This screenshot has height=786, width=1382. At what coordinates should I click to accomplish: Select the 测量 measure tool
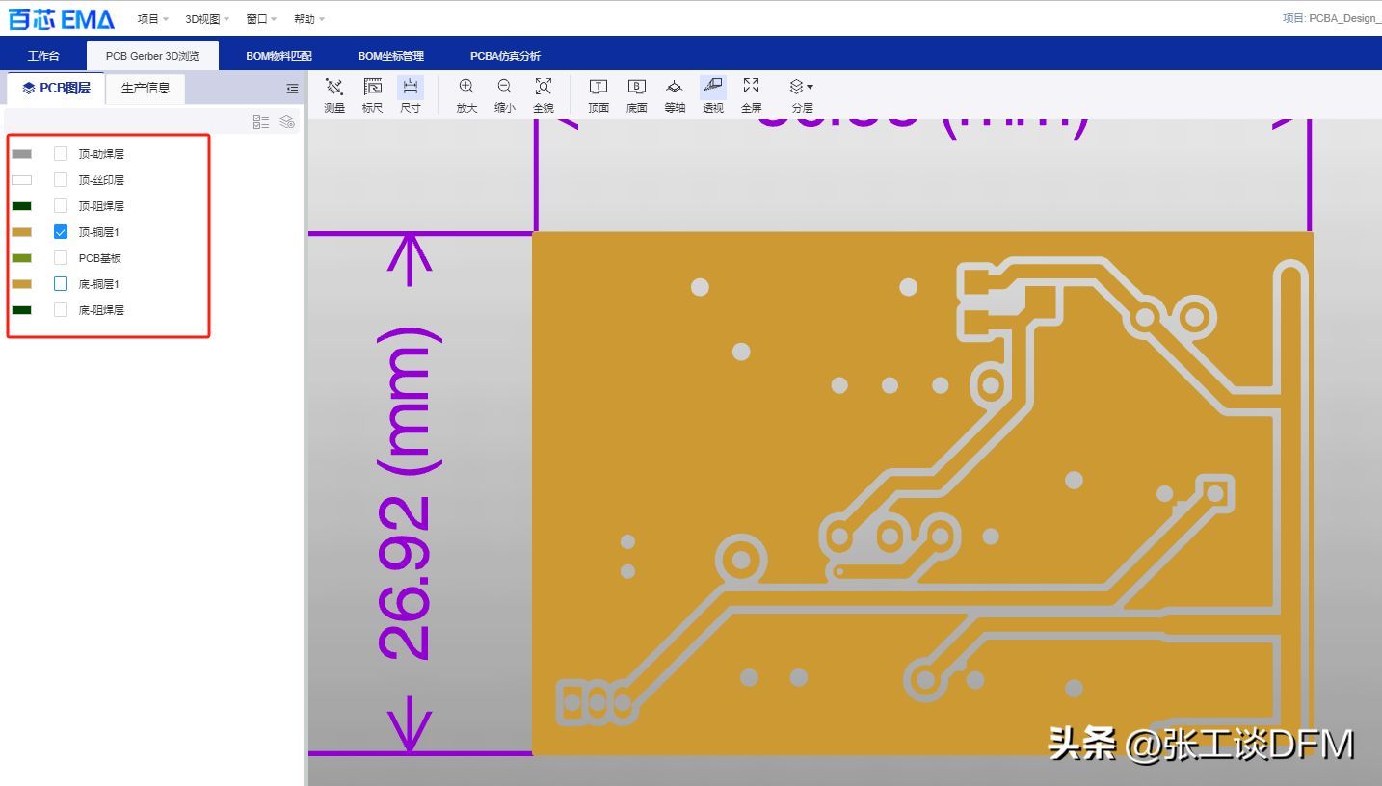pos(334,94)
